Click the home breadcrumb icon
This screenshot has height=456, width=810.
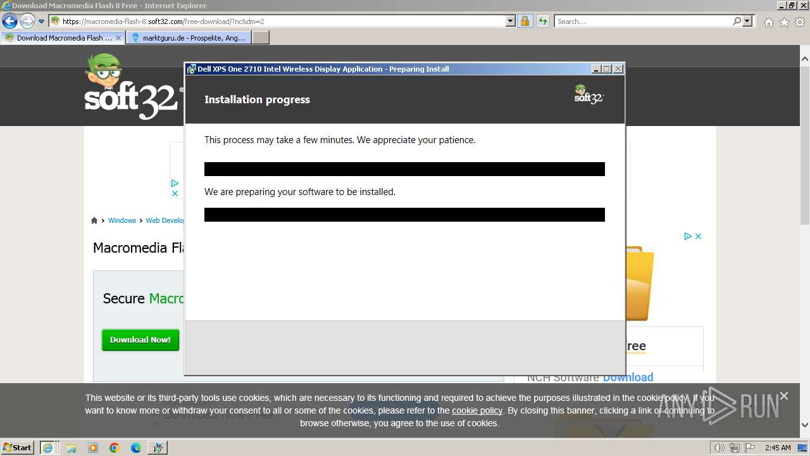[94, 220]
